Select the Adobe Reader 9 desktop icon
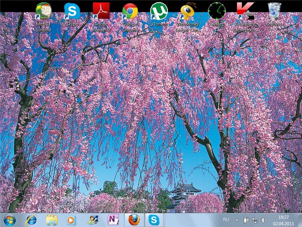This screenshot has width=302, height=227. [x=101, y=11]
